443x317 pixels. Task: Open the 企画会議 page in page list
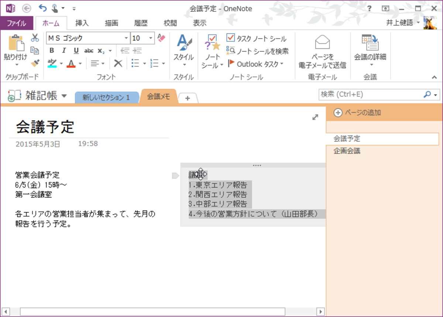347,151
